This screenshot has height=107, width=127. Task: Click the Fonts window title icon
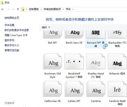tap(2, 3)
